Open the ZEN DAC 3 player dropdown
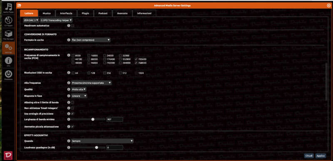The height and width of the screenshot is (161, 333). (x=31, y=20)
